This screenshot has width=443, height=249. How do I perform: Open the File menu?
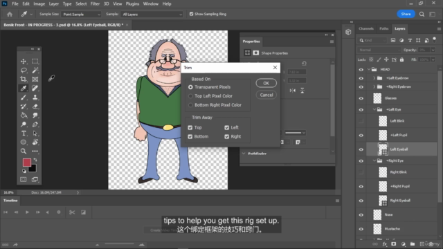point(15,3)
